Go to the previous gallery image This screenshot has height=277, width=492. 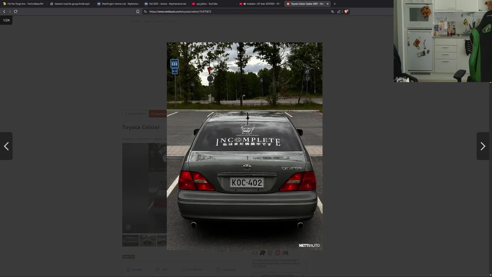[6, 146]
